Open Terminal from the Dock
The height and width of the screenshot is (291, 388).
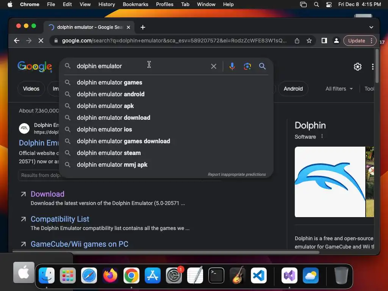(x=216, y=275)
